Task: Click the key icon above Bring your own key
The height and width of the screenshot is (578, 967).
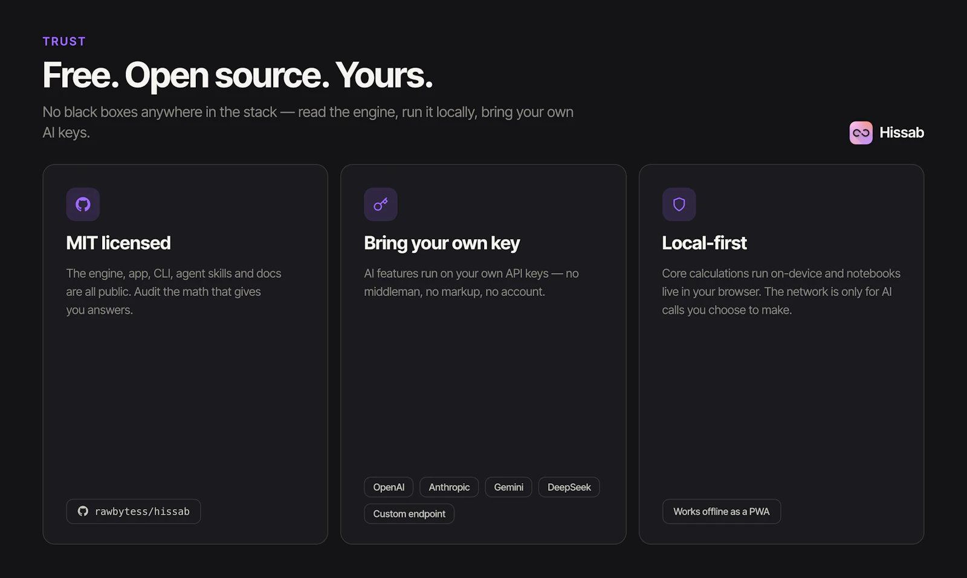Action: (x=381, y=204)
